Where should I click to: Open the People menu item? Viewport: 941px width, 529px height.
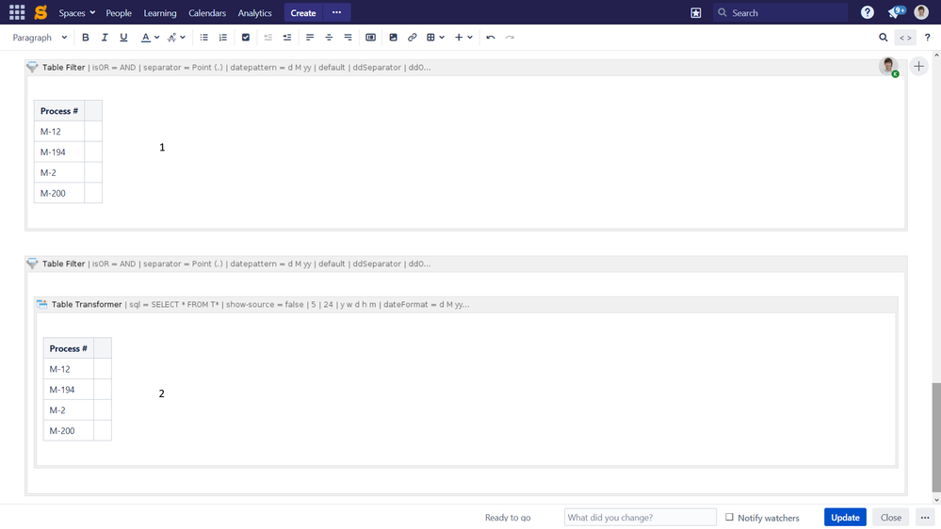[x=119, y=12]
